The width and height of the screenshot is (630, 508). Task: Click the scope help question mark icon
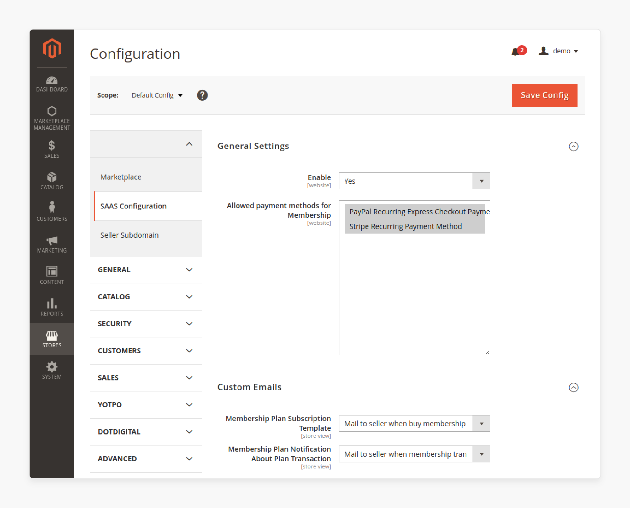[202, 95]
